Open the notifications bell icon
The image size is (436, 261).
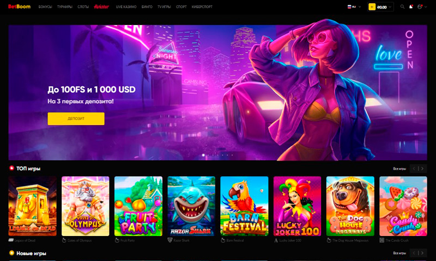[x=411, y=7]
